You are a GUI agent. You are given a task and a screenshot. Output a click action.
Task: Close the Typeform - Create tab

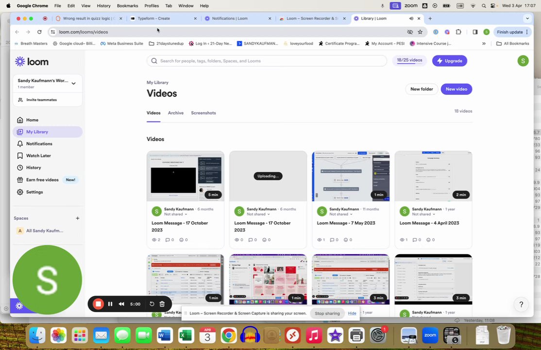195,18
